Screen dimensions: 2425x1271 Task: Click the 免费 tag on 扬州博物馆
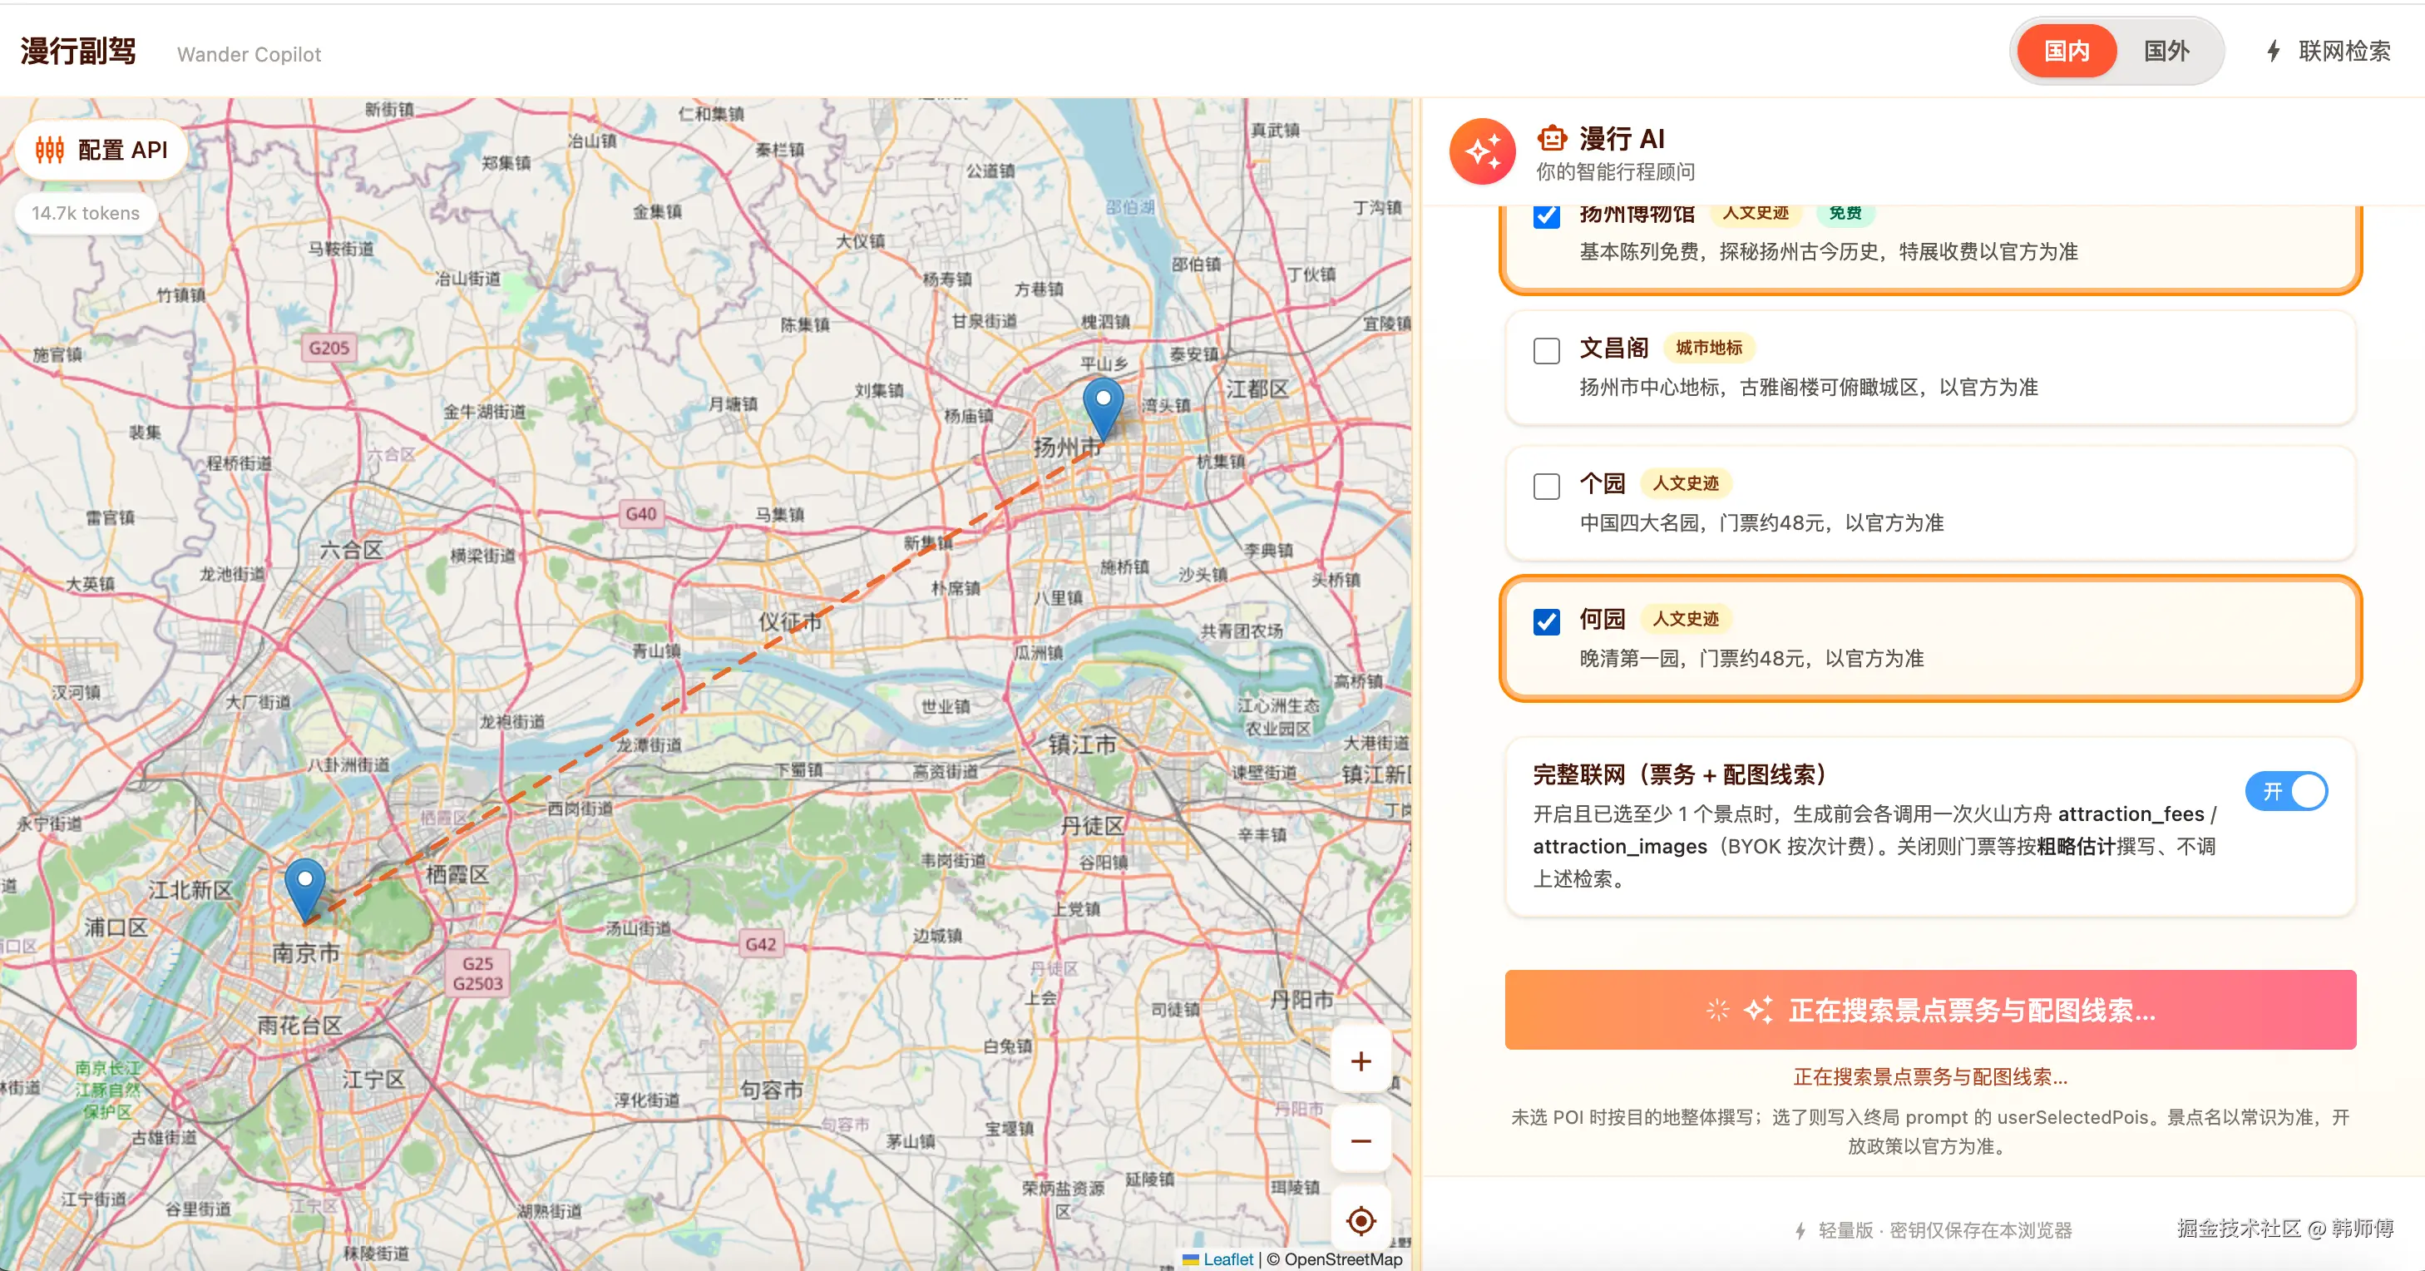pos(1845,214)
